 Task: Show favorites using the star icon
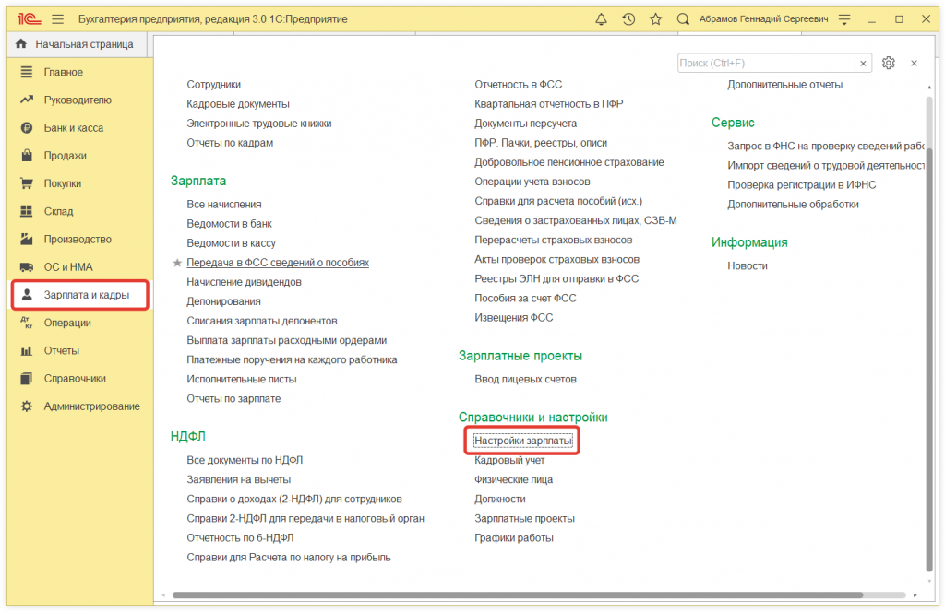(x=656, y=18)
